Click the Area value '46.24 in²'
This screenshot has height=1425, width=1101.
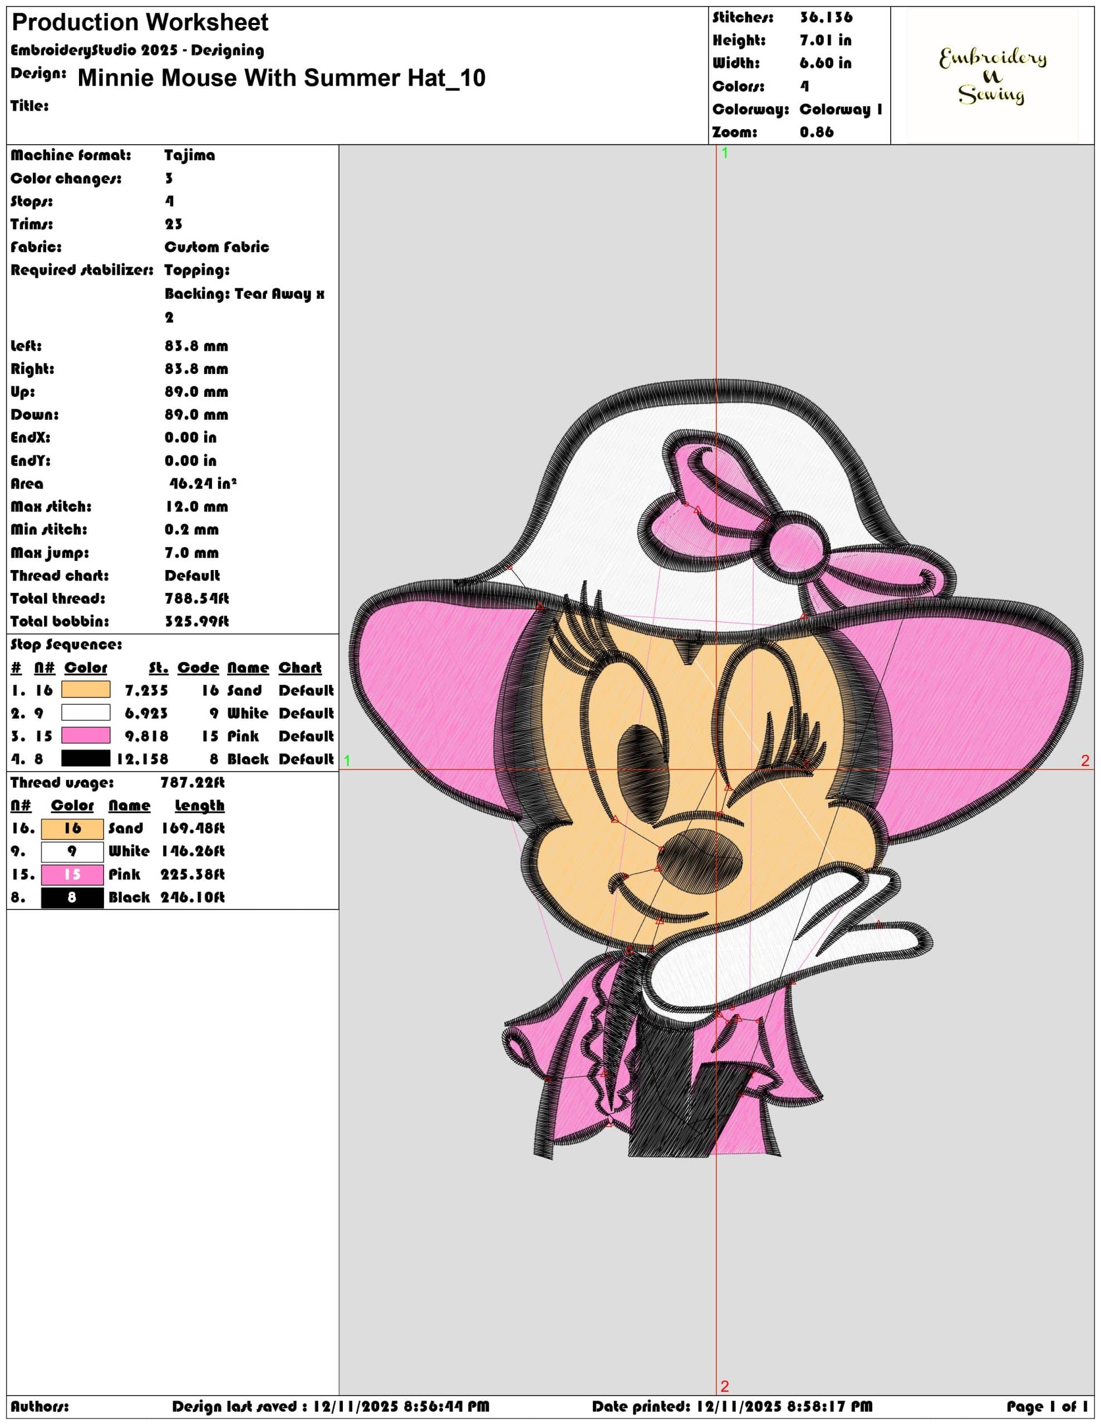(203, 484)
